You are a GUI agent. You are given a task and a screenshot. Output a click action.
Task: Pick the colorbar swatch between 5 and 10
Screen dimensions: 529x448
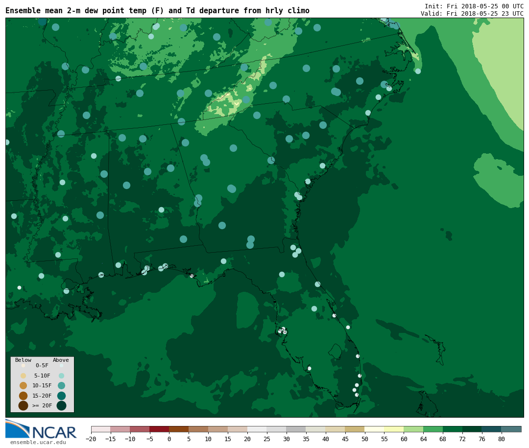pyautogui.click(x=198, y=429)
